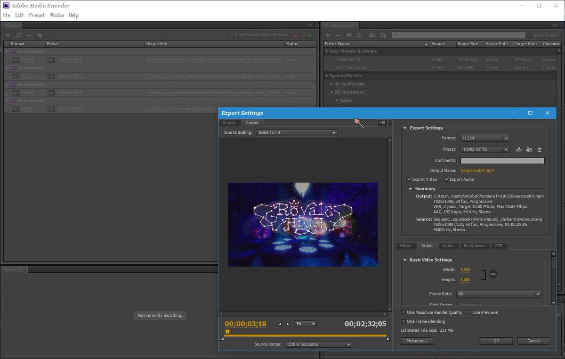Switch to the Multiplexer tab
The height and width of the screenshot is (359, 565).
point(475,246)
